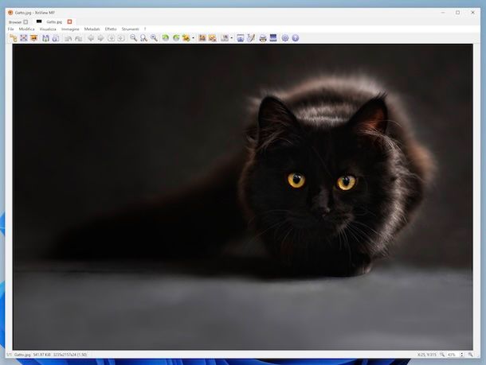
Task: Open the Immagine menu
Action: click(70, 29)
